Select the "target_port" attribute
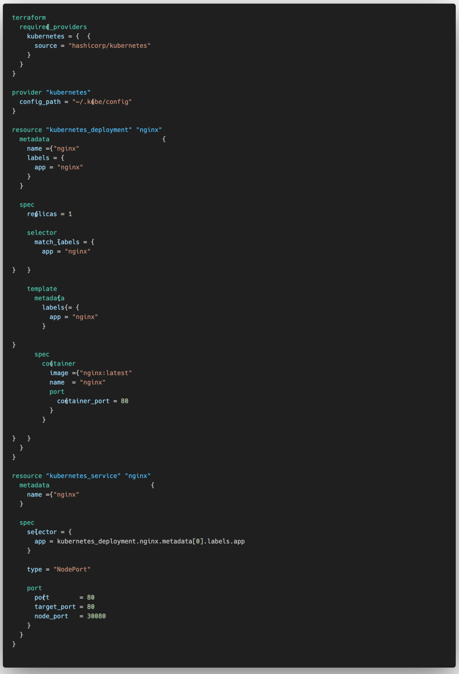459x674 pixels. click(x=55, y=607)
